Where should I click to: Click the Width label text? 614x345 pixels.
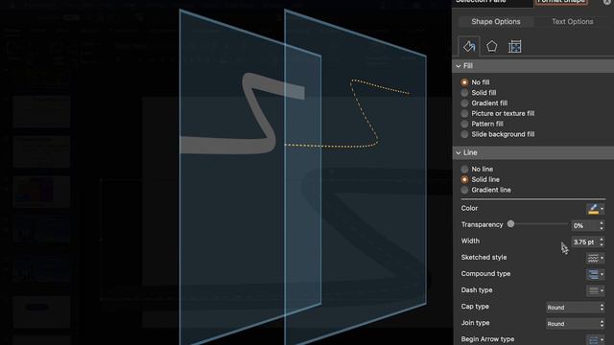click(470, 241)
